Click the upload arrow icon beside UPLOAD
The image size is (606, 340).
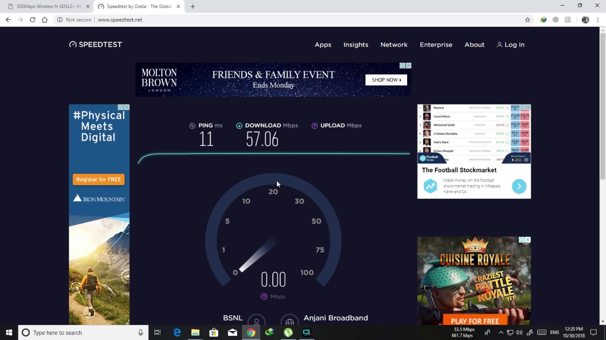point(314,126)
